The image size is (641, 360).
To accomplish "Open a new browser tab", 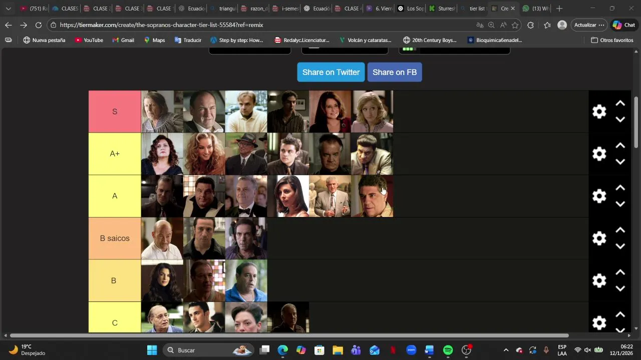I will pyautogui.click(x=559, y=8).
